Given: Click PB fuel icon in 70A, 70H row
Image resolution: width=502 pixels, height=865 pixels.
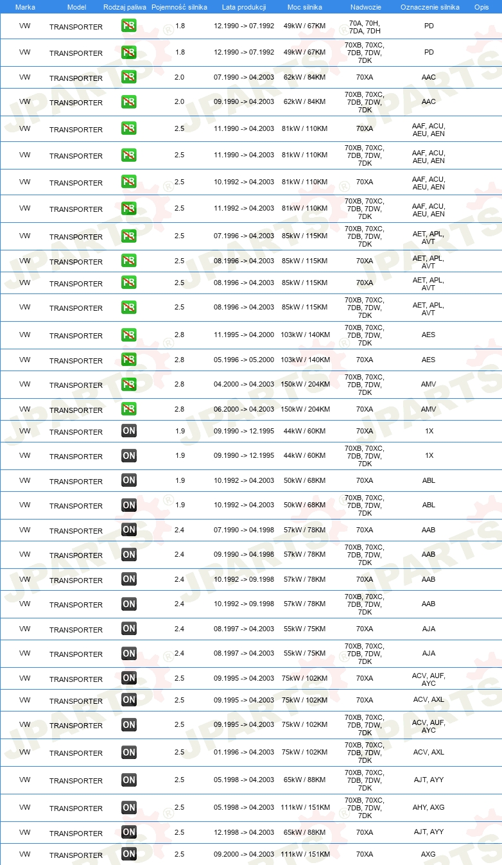Looking at the screenshot, I should tap(129, 26).
